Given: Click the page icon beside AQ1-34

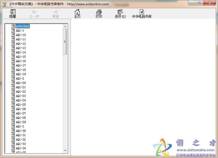Looking at the screenshot, I should [x=13, y=148].
